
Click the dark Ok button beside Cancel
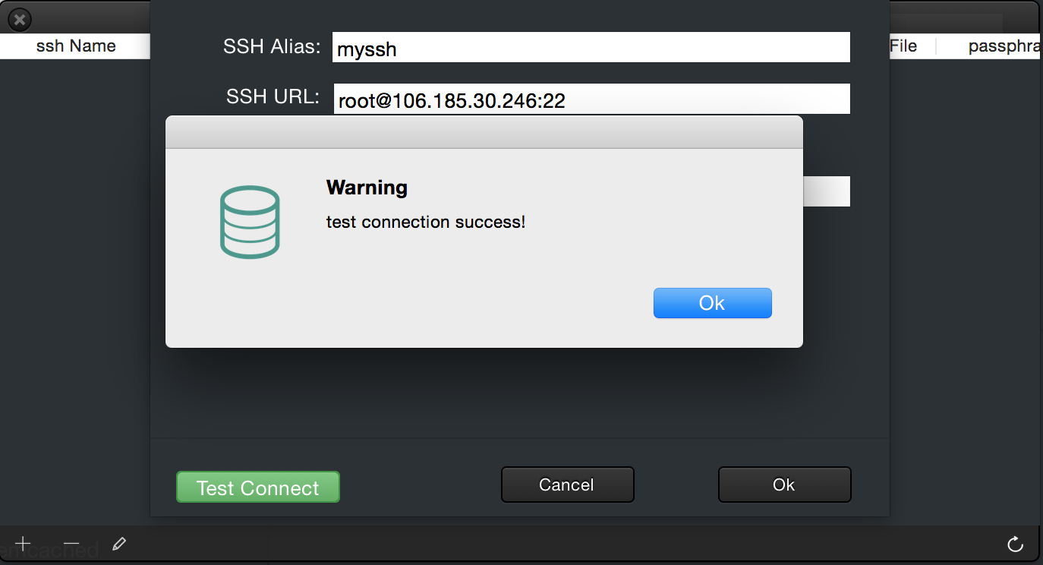coord(784,485)
